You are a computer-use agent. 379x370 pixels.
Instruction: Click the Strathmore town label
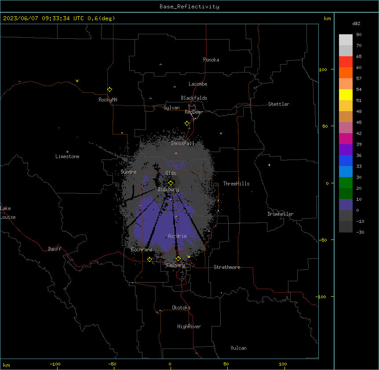tap(227, 267)
